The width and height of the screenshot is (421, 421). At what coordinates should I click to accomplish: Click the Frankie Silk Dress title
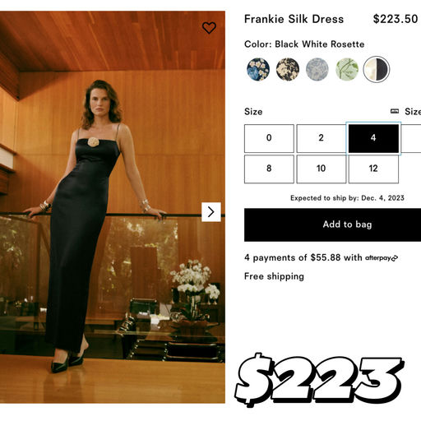tap(294, 19)
